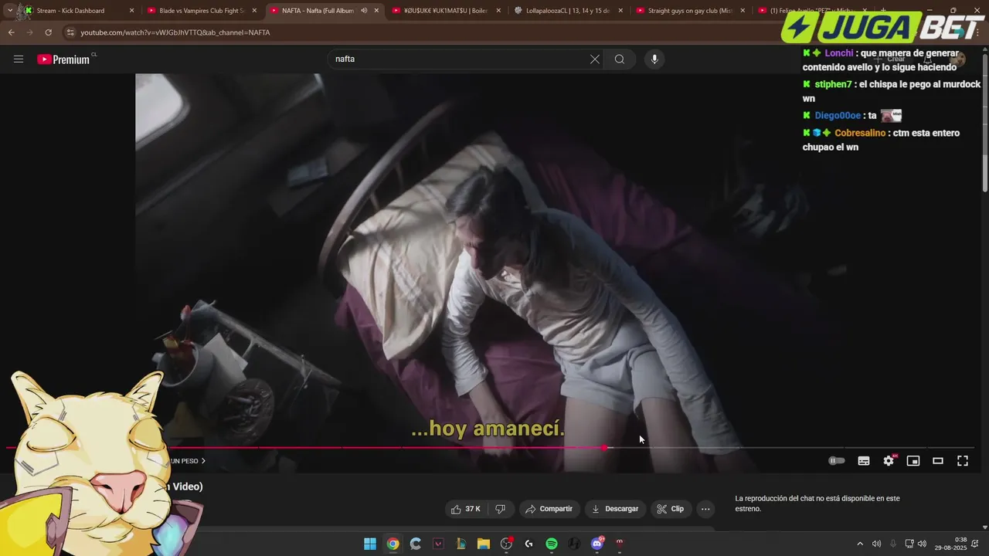
Task: Open player settings gear
Action: (x=889, y=461)
